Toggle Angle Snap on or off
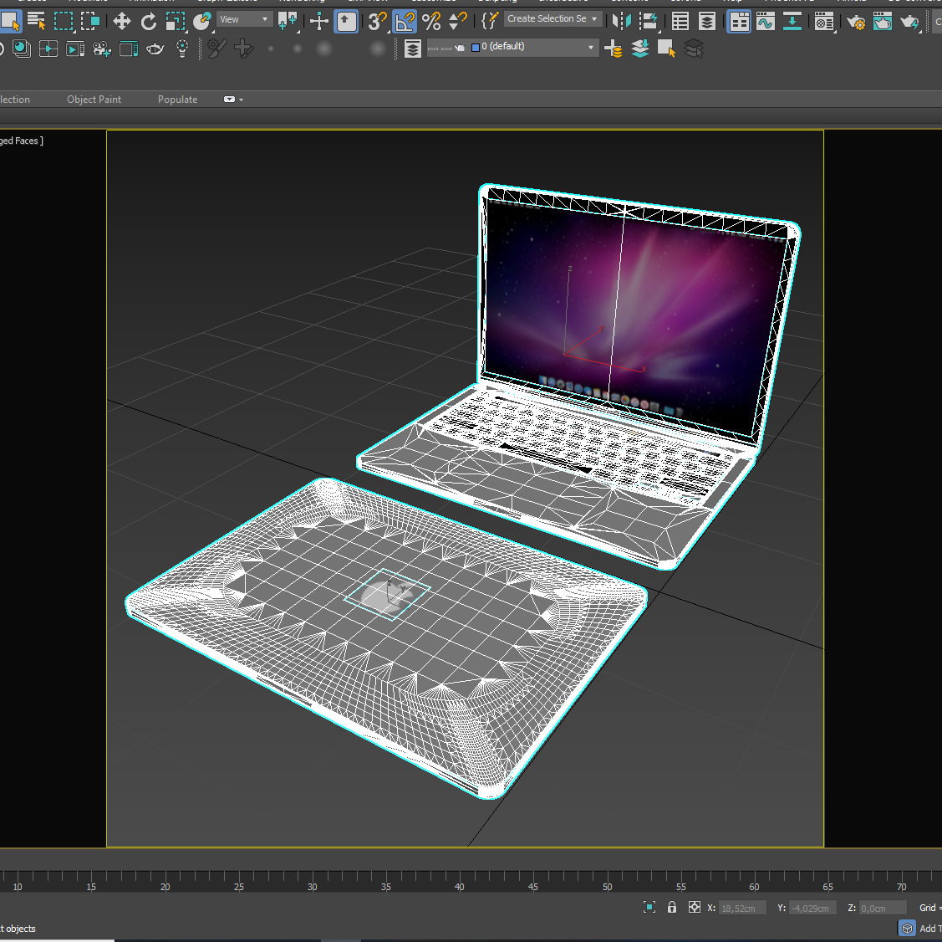The width and height of the screenshot is (942, 942). (x=405, y=22)
